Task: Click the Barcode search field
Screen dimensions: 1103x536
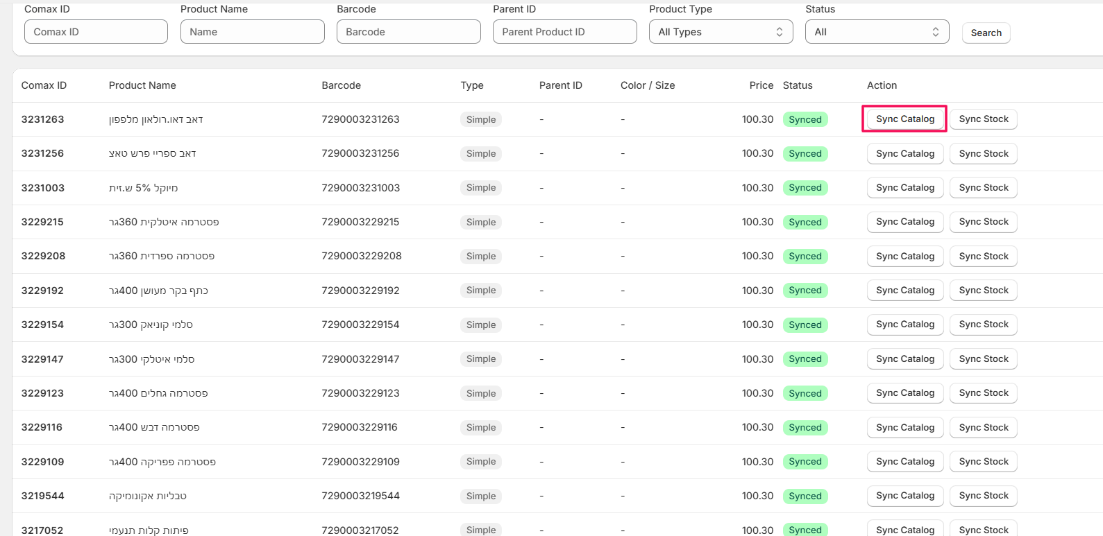Action: pos(408,32)
